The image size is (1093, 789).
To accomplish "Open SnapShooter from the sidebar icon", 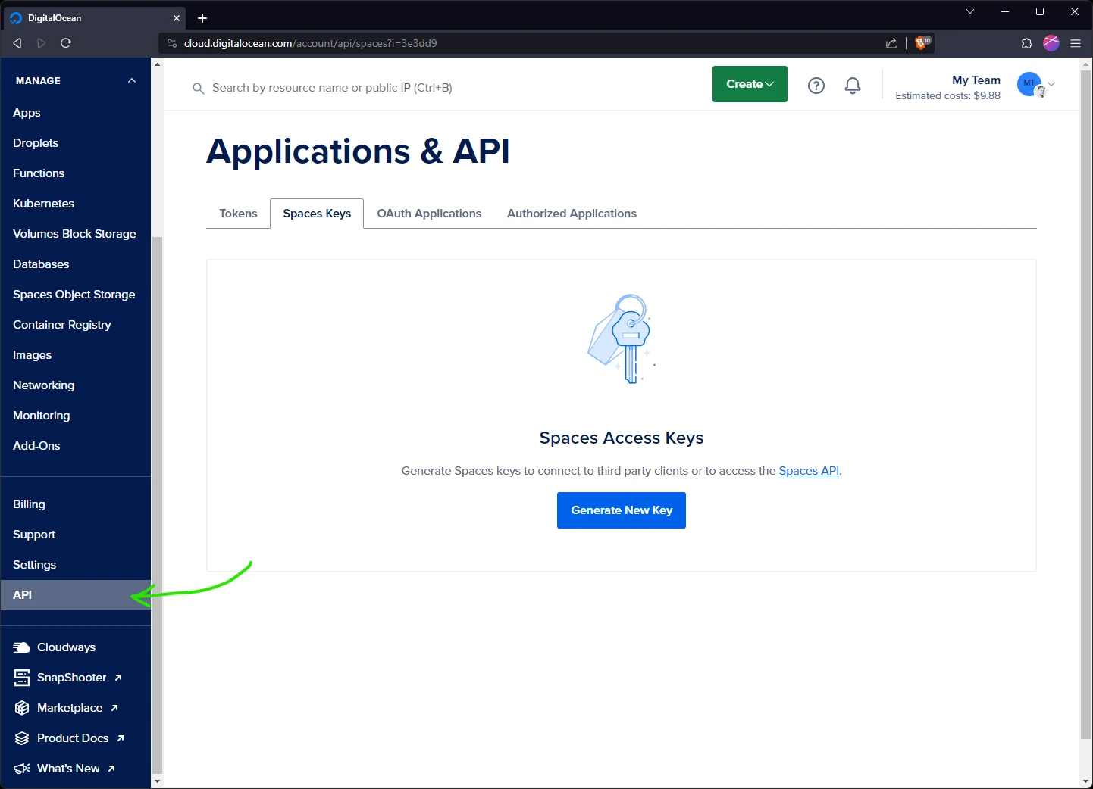I will [x=21, y=677].
